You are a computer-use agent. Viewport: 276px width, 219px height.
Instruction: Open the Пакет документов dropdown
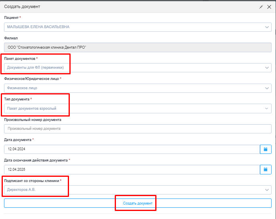(138, 68)
